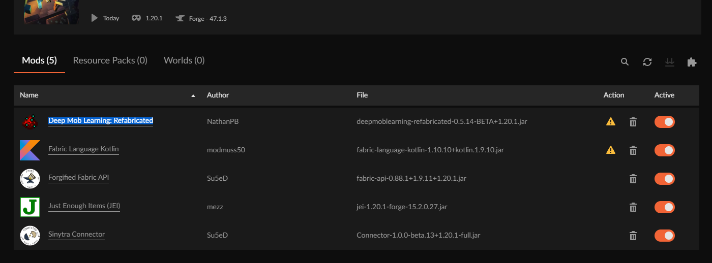Disable the Deep Mob Learning mod toggle

665,122
